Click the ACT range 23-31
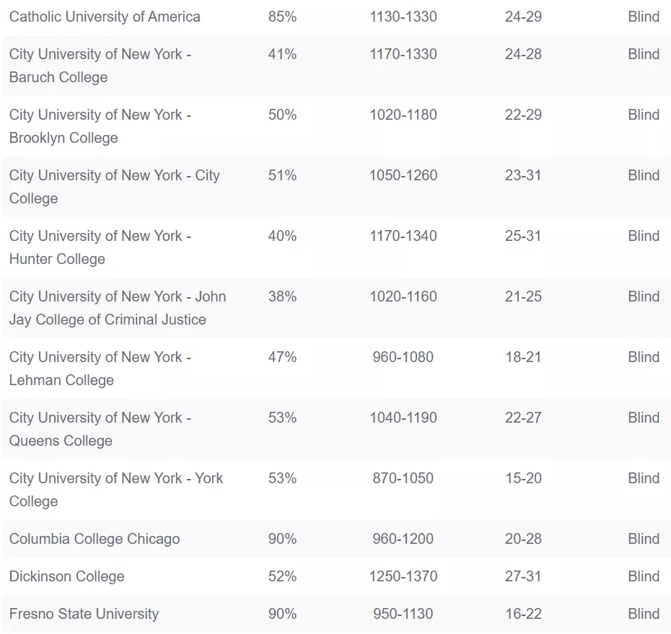This screenshot has height=634, width=671. (523, 175)
